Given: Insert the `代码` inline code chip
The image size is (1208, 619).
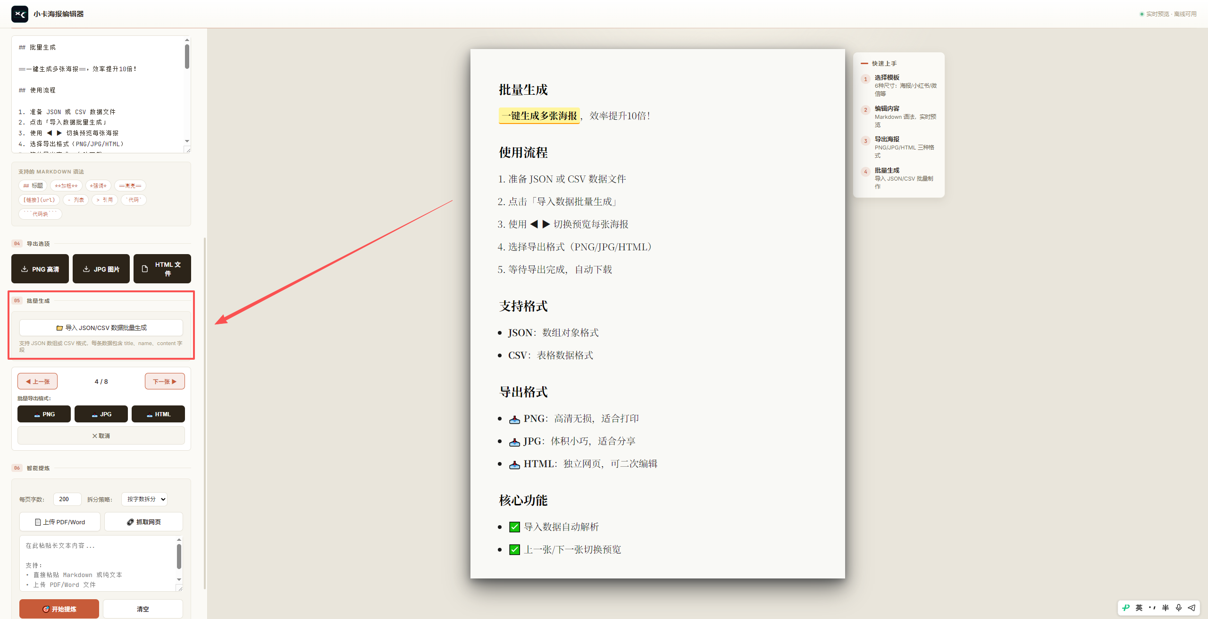Looking at the screenshot, I should pos(134,200).
